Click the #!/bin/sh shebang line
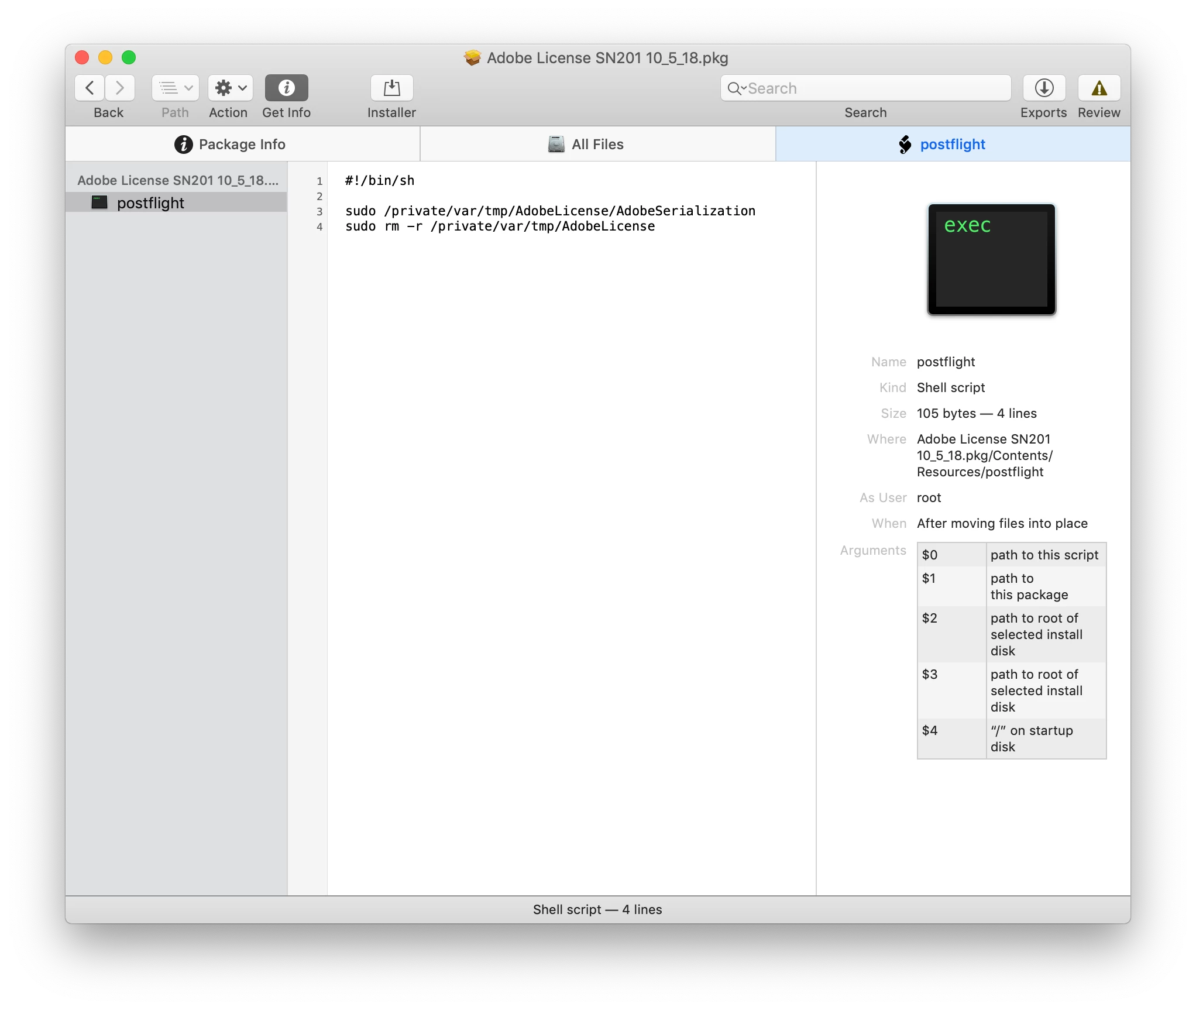Image resolution: width=1196 pixels, height=1010 pixels. tap(380, 180)
